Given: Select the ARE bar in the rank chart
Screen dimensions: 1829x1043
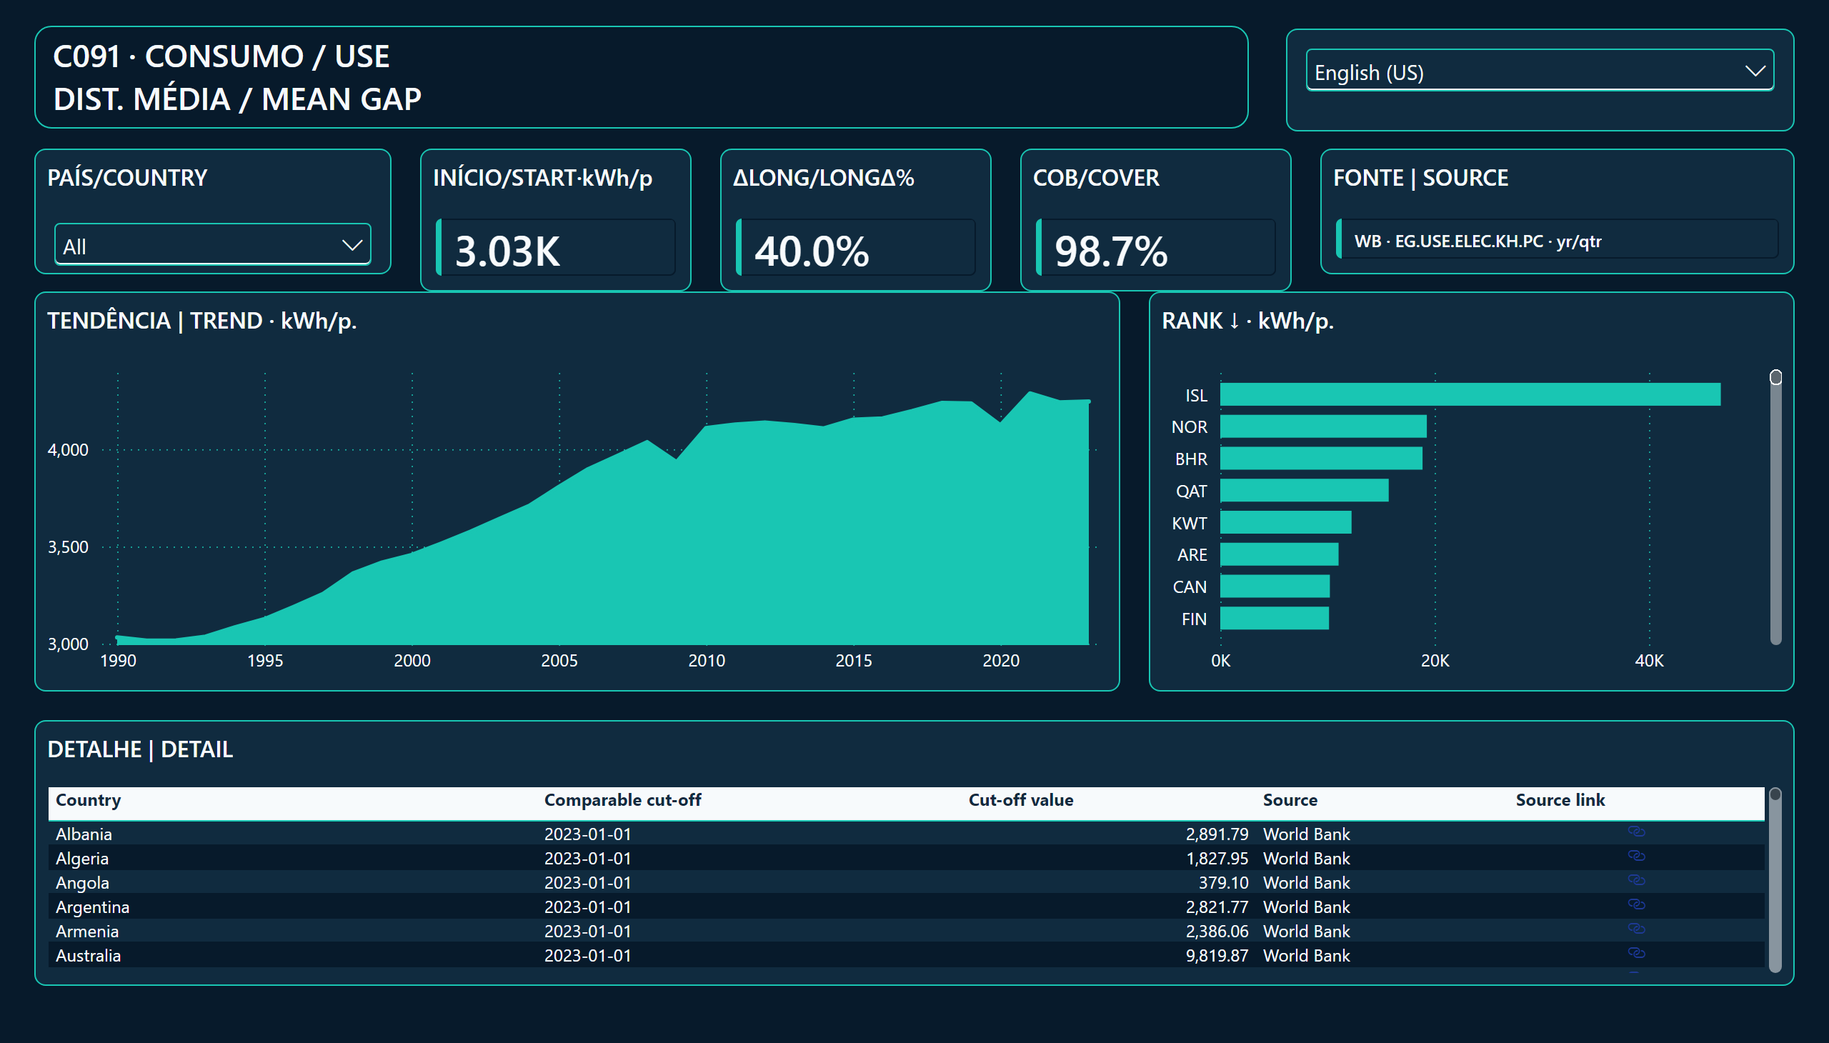Looking at the screenshot, I should pyautogui.click(x=1280, y=554).
